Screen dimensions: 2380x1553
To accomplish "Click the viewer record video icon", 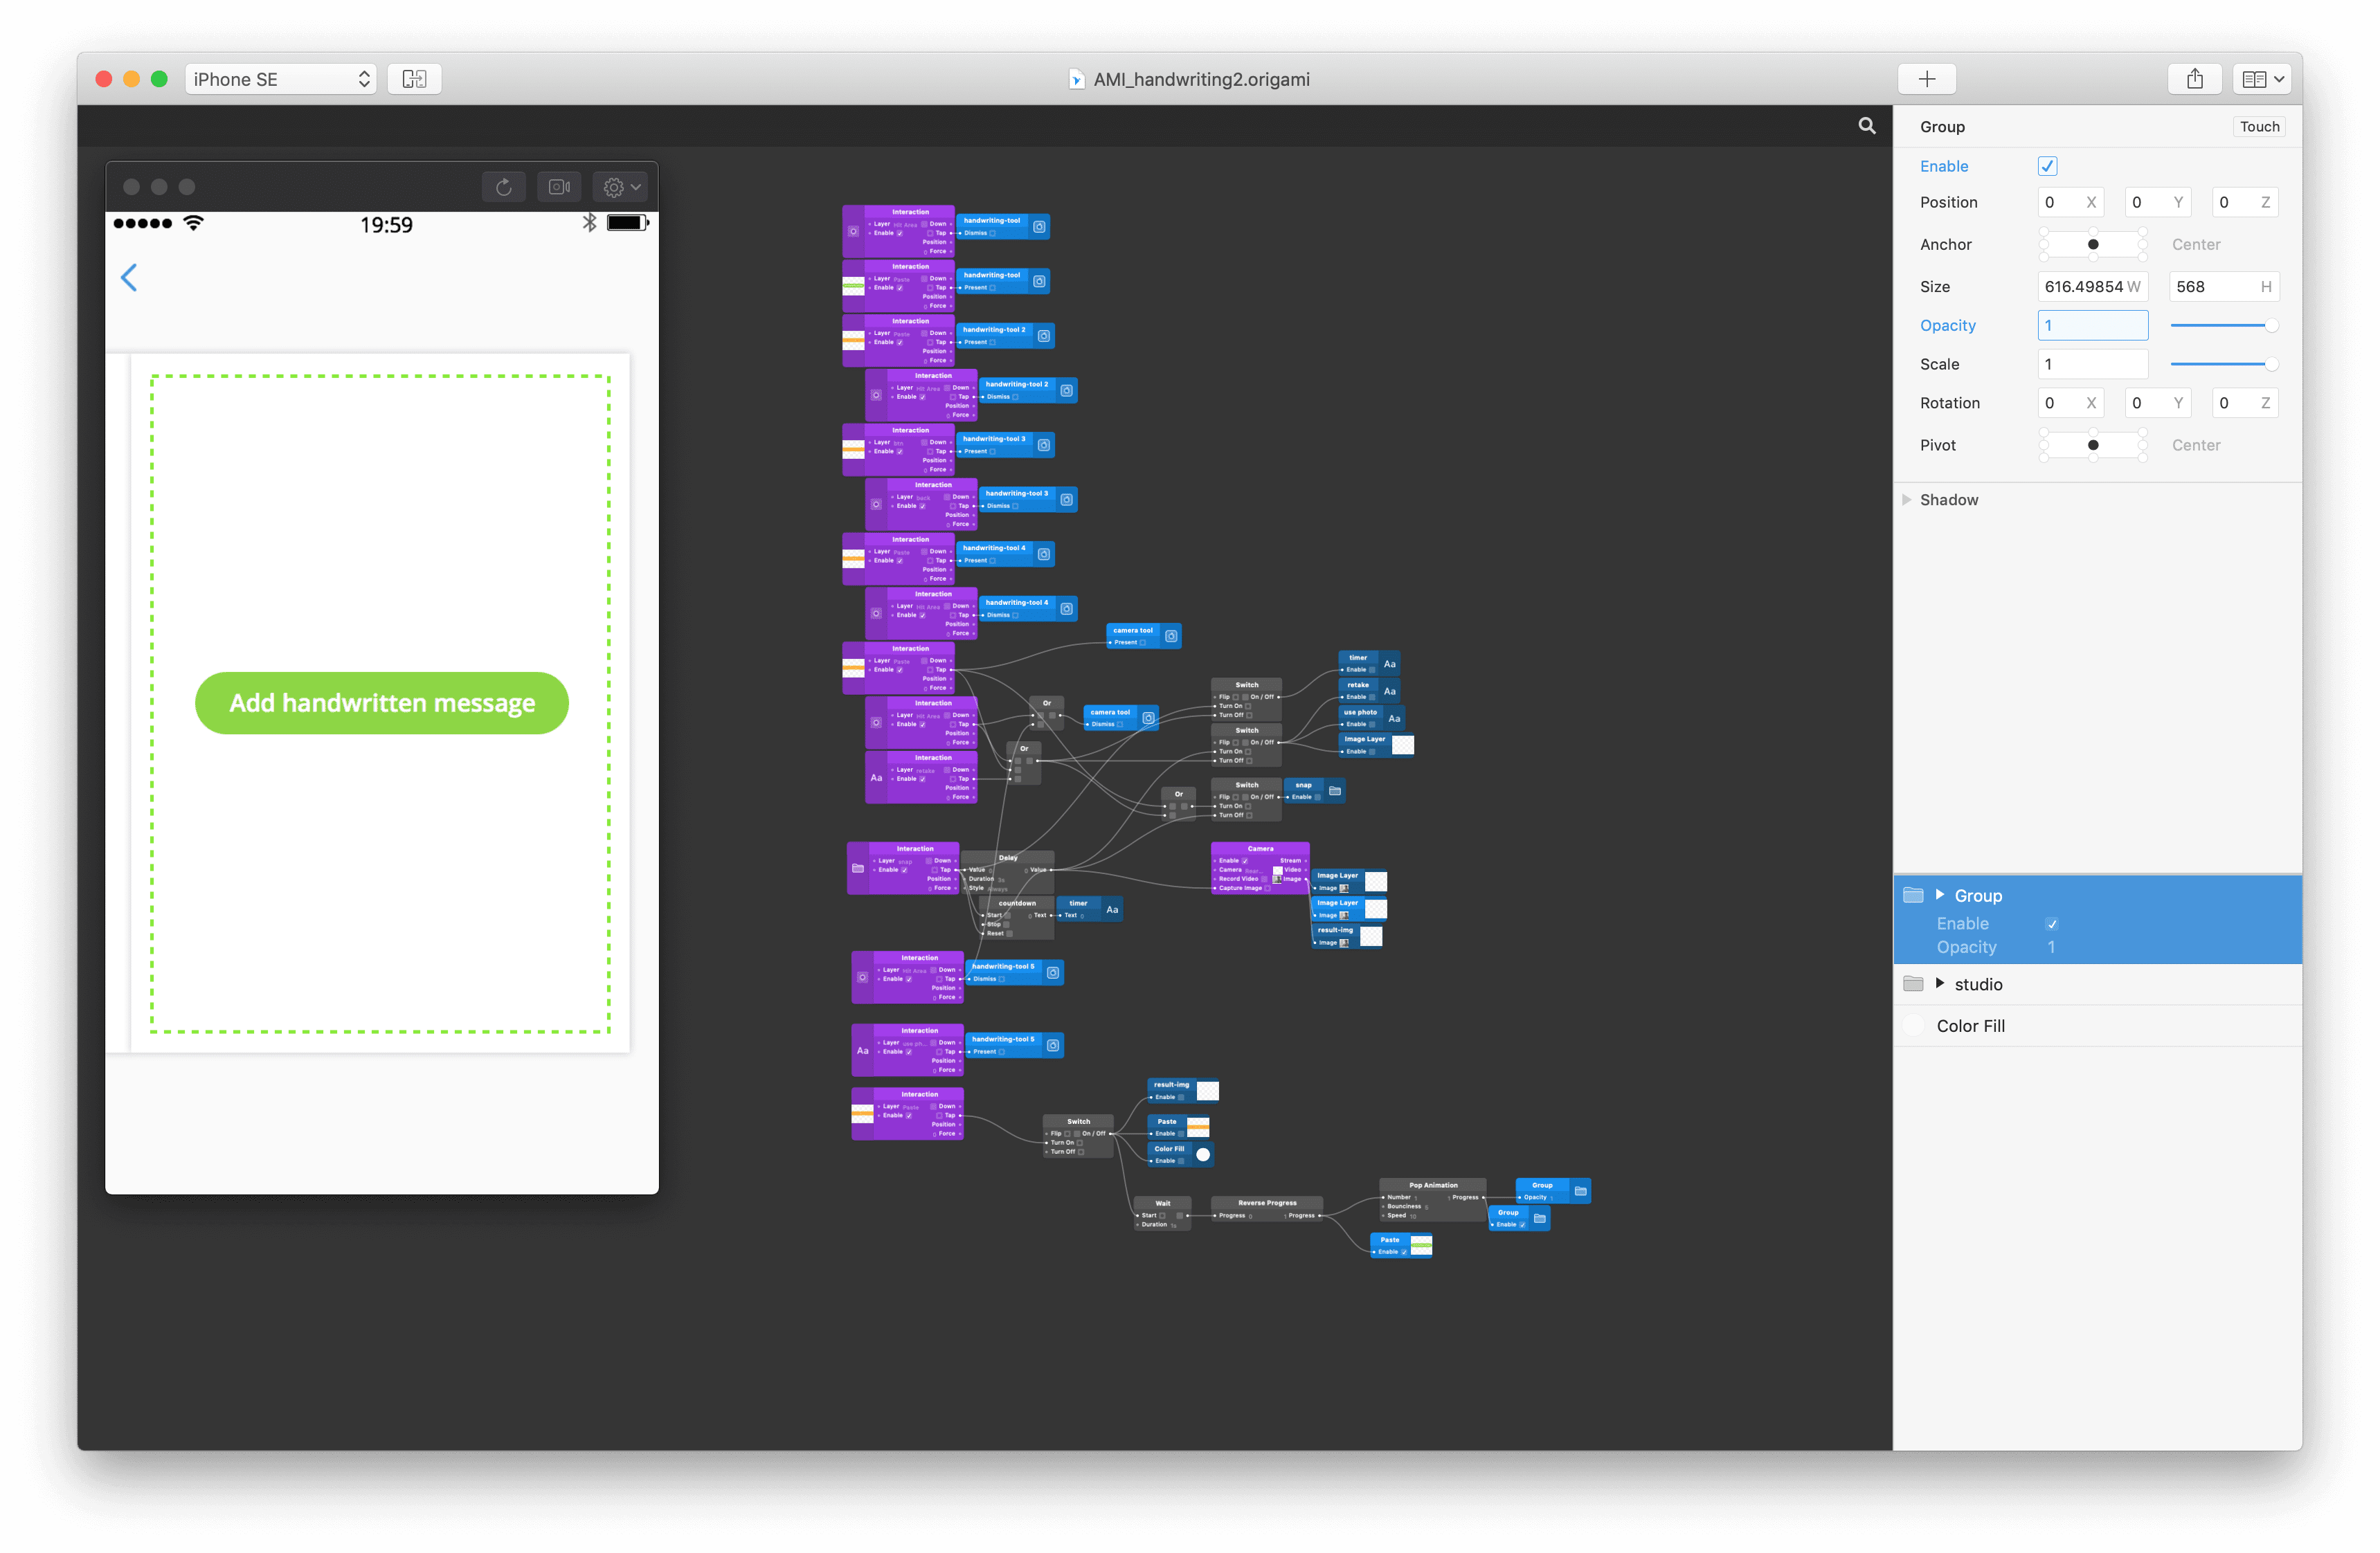I will [559, 187].
